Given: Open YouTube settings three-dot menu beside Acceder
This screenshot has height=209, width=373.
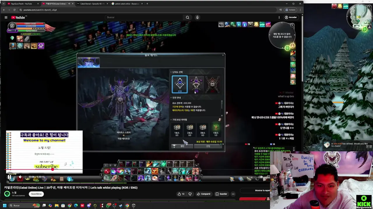Looking at the screenshot, I should (279, 17).
